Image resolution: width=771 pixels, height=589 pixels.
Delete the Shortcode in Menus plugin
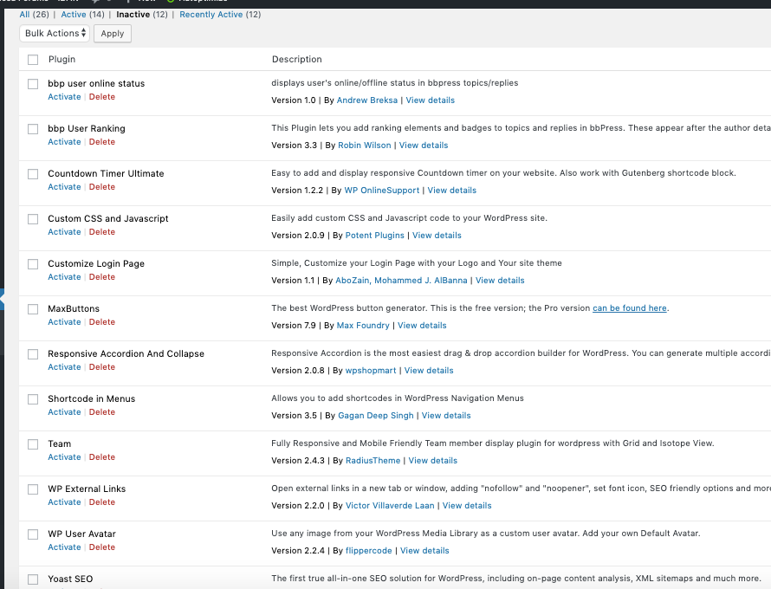pos(101,412)
